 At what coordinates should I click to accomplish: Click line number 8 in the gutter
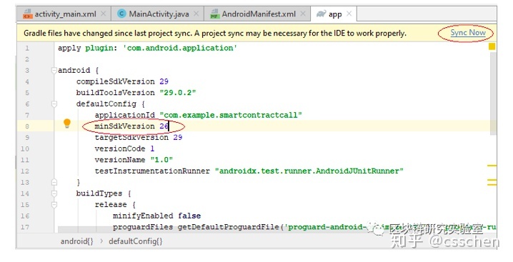pos(27,126)
